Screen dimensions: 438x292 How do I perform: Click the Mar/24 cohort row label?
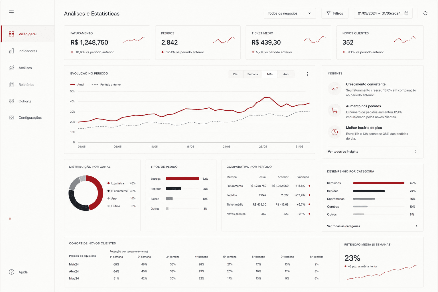tap(74, 279)
